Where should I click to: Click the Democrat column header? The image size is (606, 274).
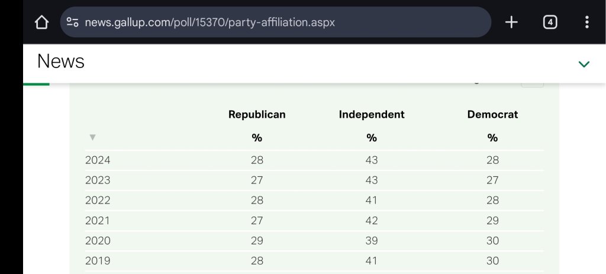point(492,115)
